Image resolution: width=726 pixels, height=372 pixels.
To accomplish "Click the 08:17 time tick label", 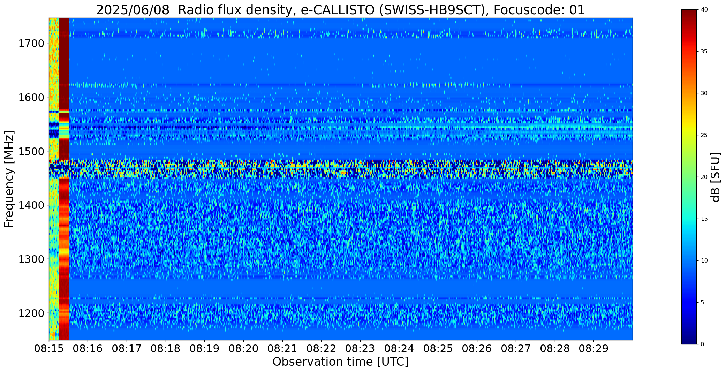I will [x=127, y=349].
